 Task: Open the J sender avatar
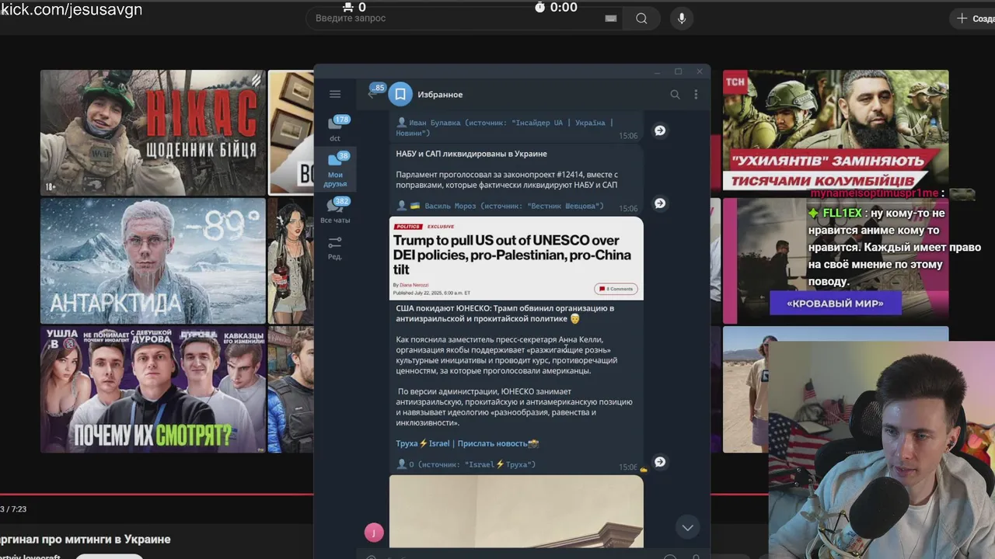point(374,533)
